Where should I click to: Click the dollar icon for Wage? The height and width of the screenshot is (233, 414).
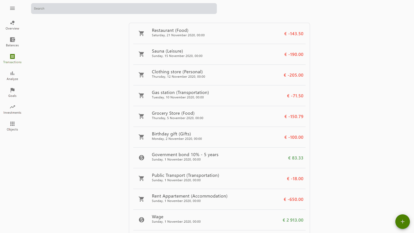pos(142,220)
